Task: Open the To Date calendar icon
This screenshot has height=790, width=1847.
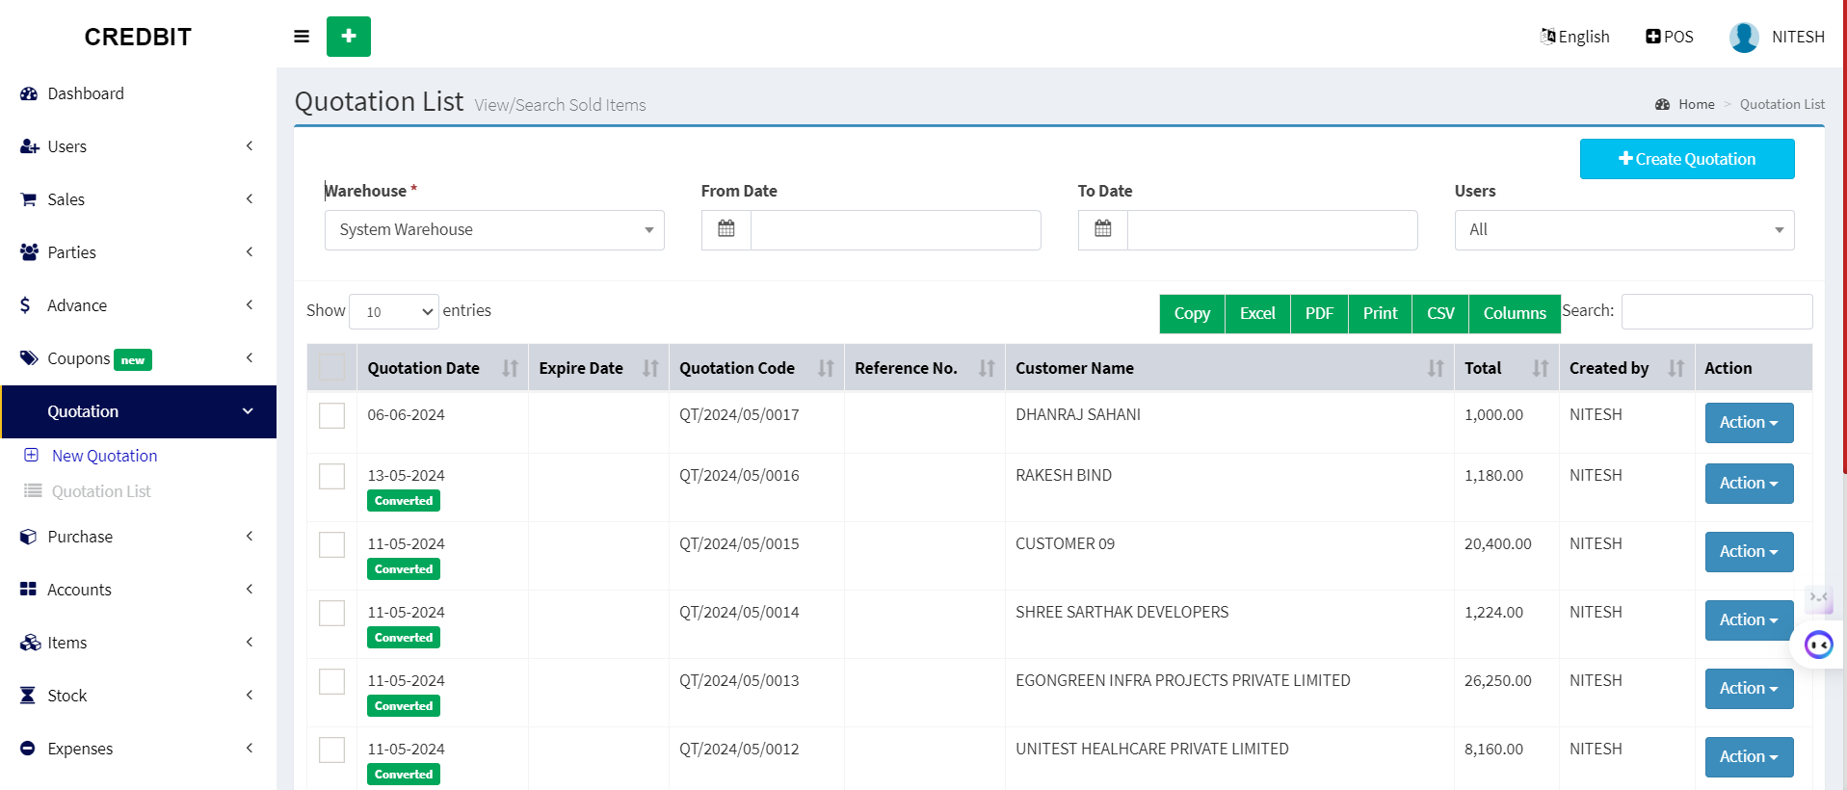Action: click(1103, 229)
